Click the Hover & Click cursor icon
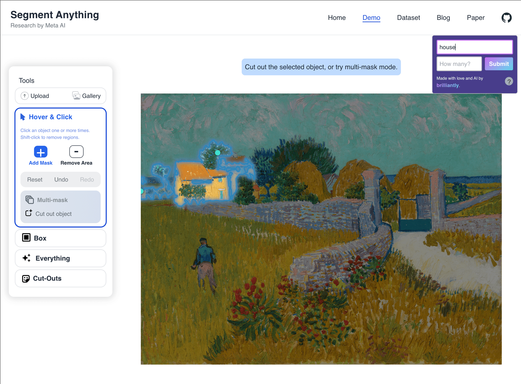This screenshot has width=521, height=384. 23,117
